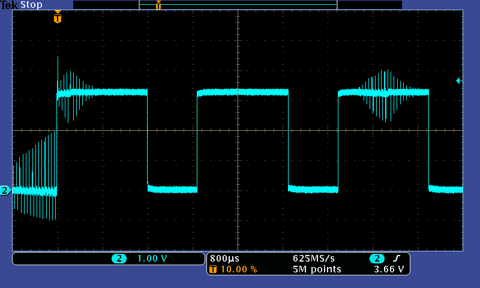This screenshot has width=480, height=288.
Task: Select the 5M points record length readout
Action: 317,269
